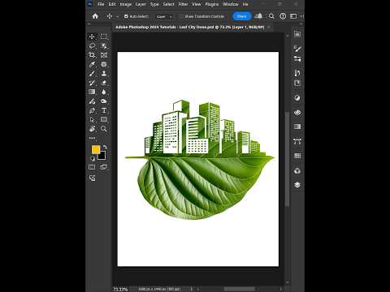Open the status bar info arrow menu

192,289
